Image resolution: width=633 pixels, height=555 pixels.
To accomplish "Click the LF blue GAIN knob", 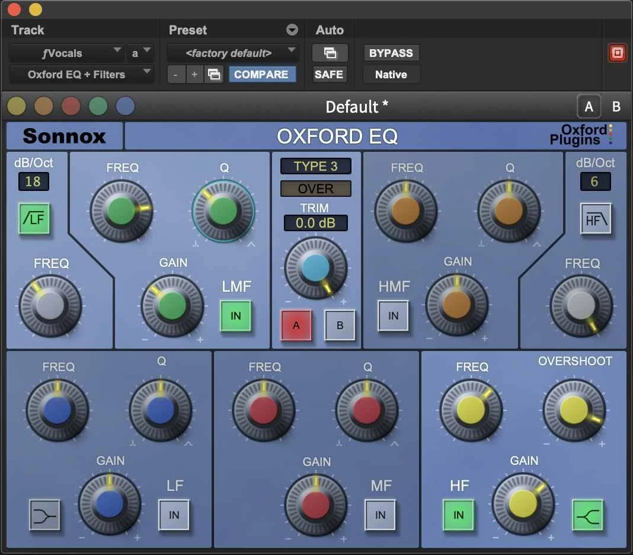I will [110, 504].
